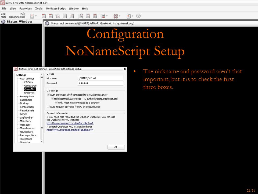Expand the Lag/Toolbar tree node

18,118
